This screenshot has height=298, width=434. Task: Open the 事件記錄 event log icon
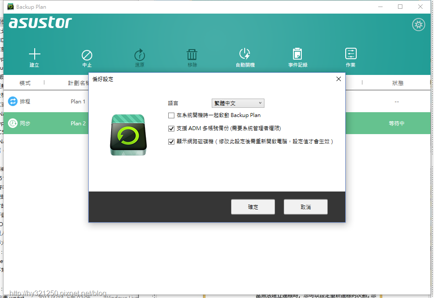(297, 53)
